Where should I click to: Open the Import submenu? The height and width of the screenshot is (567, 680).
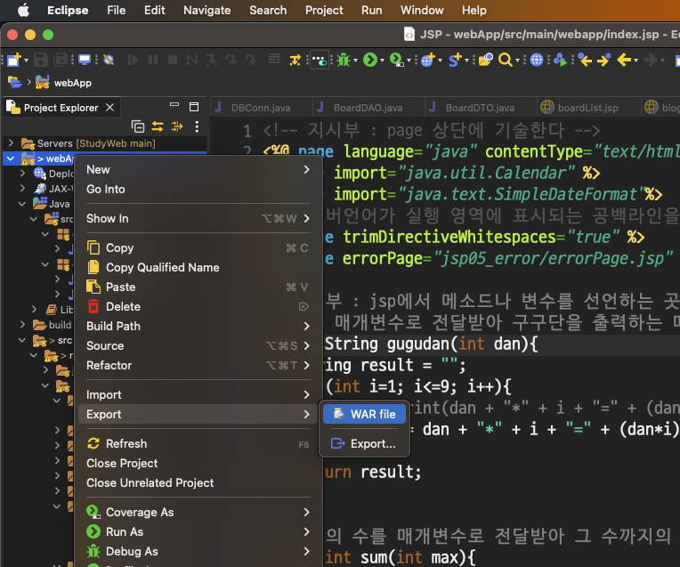pos(198,394)
